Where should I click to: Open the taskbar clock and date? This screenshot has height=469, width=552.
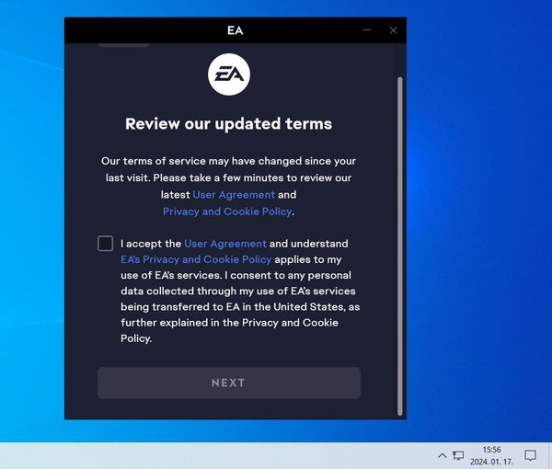click(491, 455)
